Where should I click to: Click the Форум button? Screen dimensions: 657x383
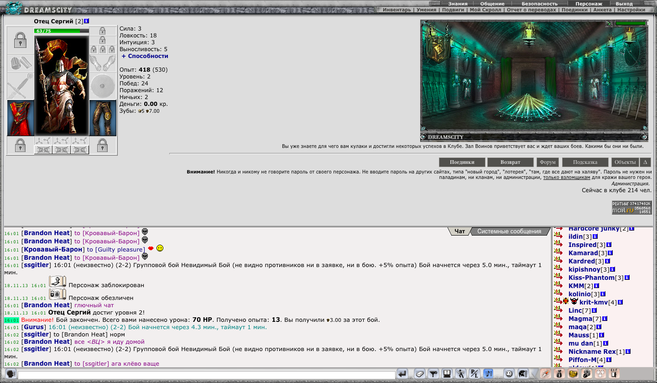(x=547, y=162)
